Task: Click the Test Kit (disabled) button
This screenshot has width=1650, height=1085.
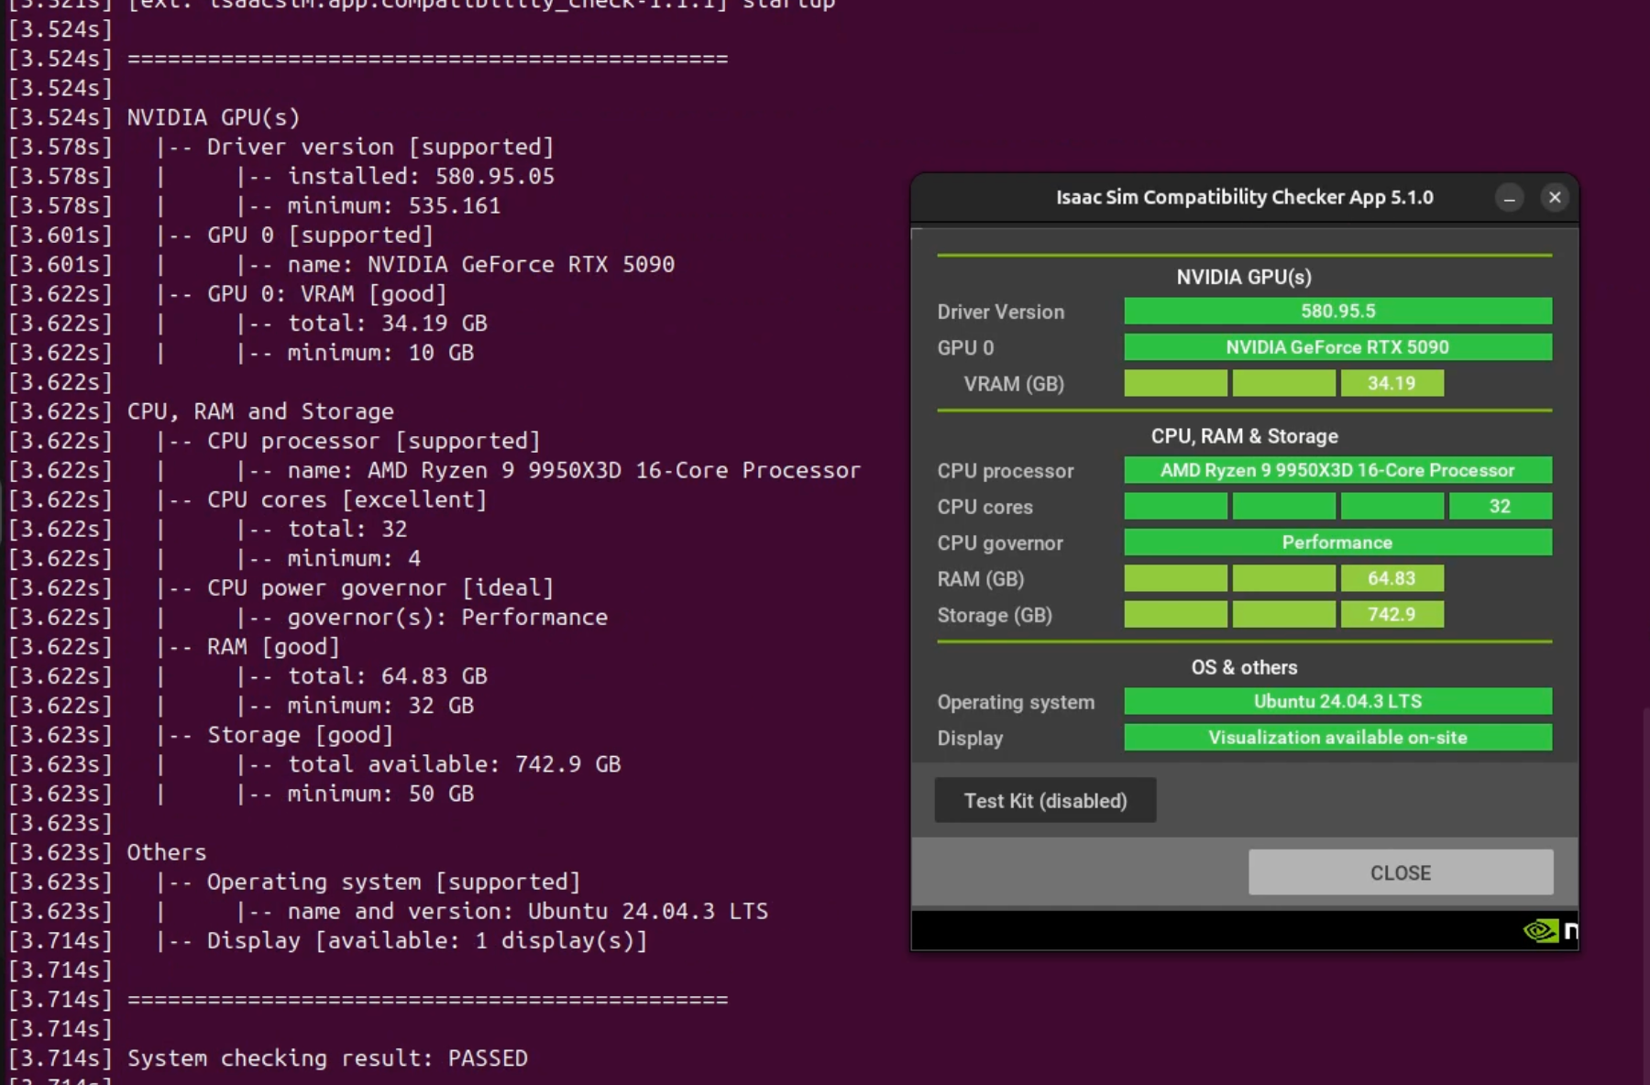Action: tap(1045, 801)
